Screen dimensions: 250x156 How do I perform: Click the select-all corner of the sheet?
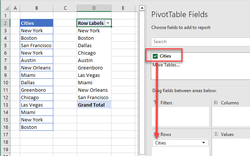pos(5,8)
